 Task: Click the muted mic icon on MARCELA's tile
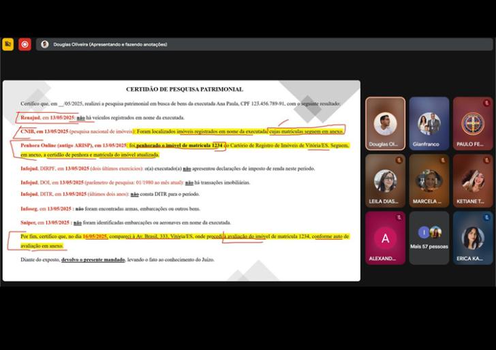(443, 160)
